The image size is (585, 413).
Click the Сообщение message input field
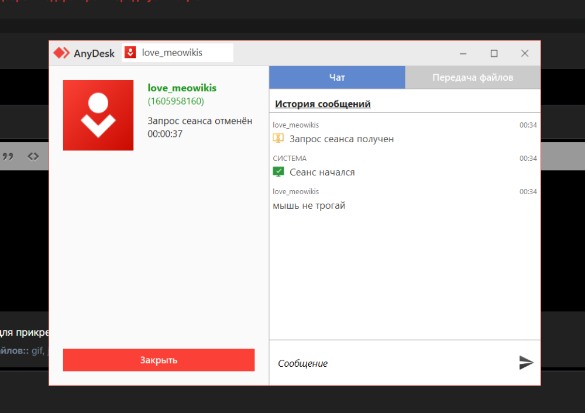click(x=392, y=363)
